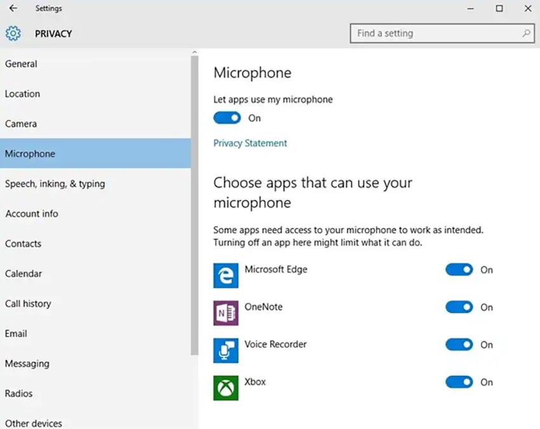Select Radios in the sidebar
This screenshot has height=429, width=540.
[x=95, y=393]
